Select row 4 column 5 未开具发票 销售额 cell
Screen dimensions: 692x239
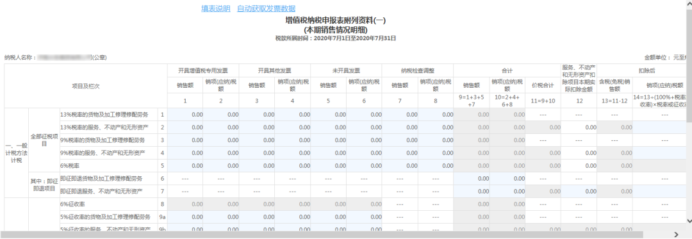328,153
